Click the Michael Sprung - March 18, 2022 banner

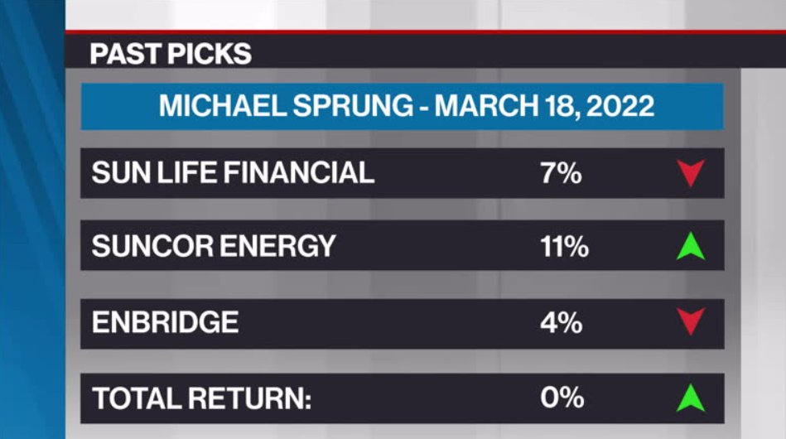tap(403, 106)
